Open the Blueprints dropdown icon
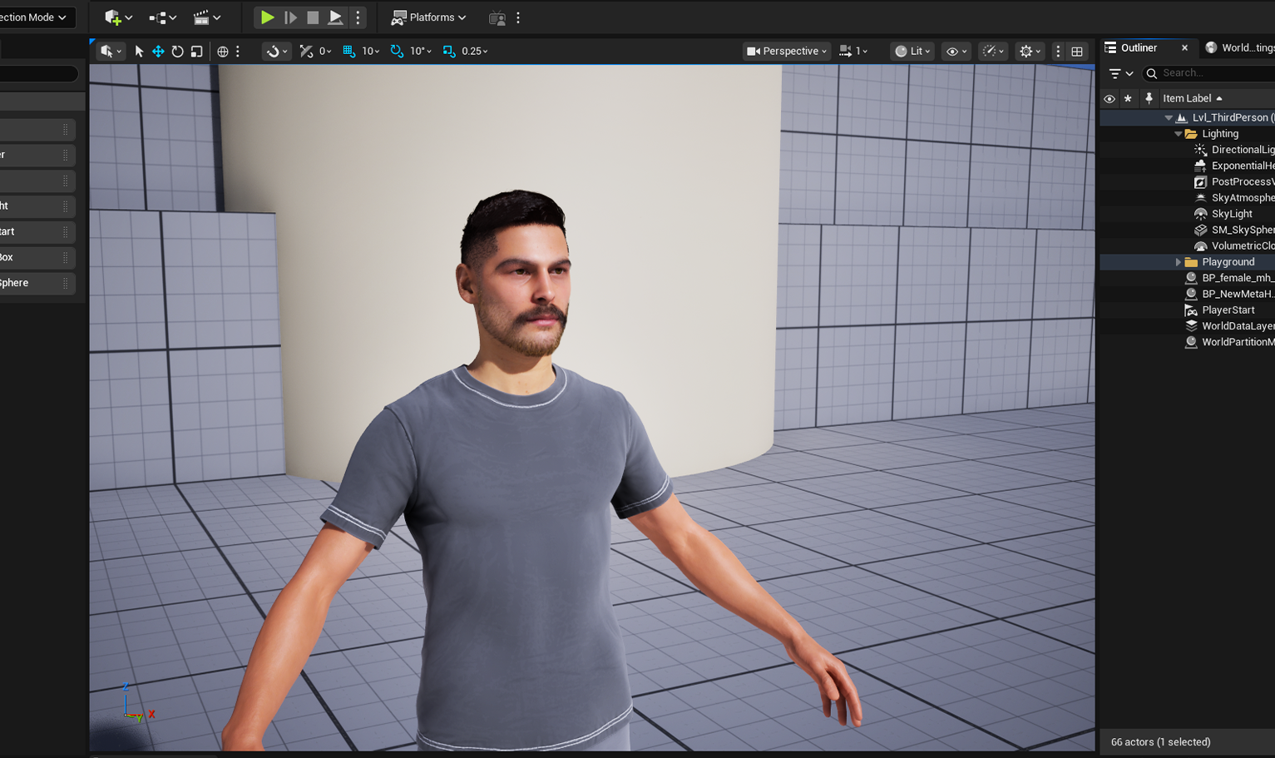1275x758 pixels. click(x=162, y=17)
